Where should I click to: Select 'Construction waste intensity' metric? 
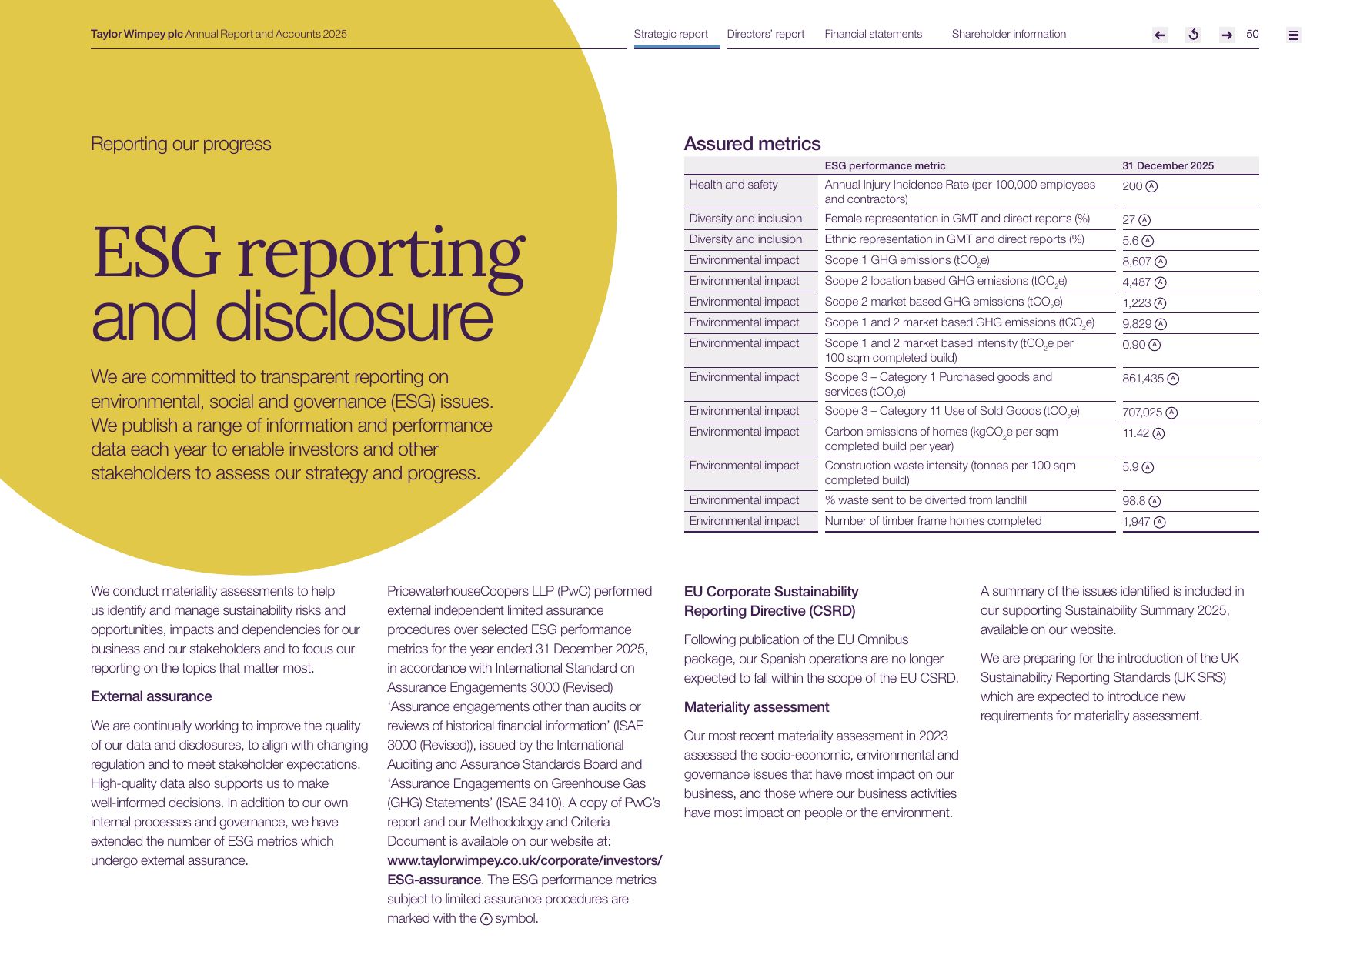click(x=950, y=472)
